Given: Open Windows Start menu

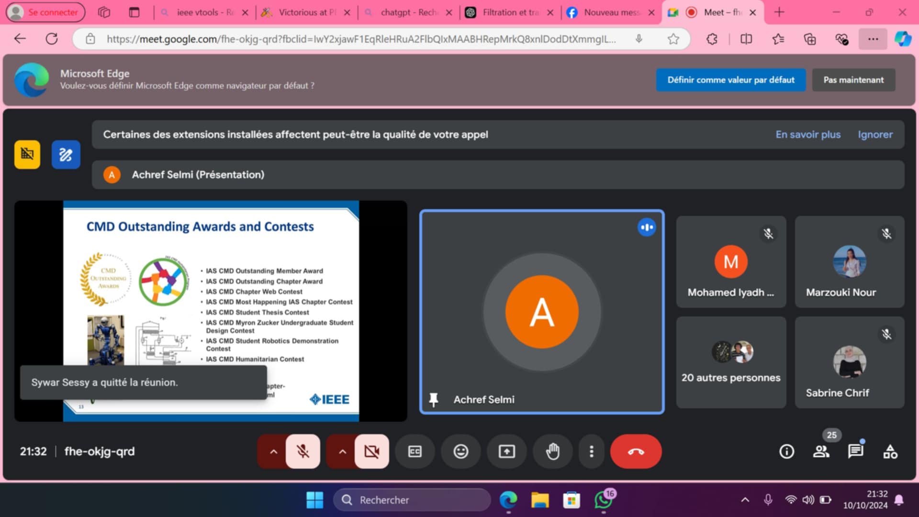Looking at the screenshot, I should (x=314, y=500).
